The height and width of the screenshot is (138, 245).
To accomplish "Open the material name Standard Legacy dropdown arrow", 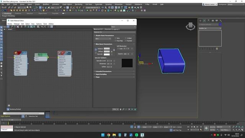I will pyautogui.click(x=135, y=29).
